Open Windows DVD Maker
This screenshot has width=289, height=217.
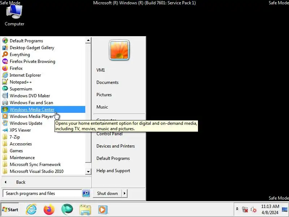pos(43,96)
